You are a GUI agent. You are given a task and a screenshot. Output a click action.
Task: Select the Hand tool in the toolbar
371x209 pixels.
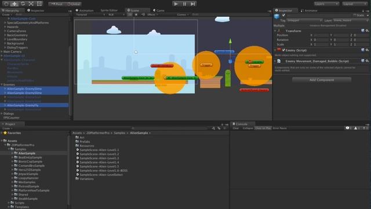[6, 4]
